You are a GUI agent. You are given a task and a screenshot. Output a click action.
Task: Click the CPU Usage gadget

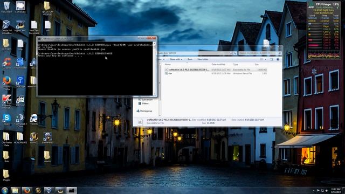pyautogui.click(x=323, y=31)
